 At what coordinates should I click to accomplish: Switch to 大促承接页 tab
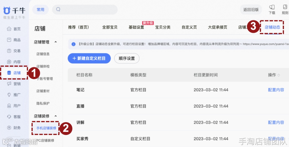[218, 27]
